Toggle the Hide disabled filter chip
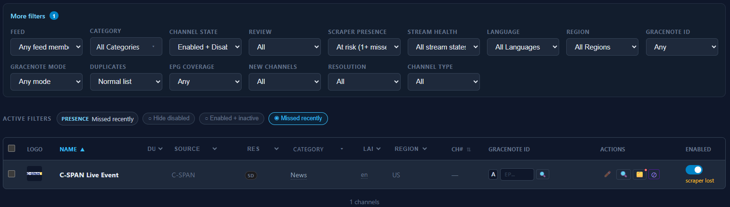Image resolution: width=730 pixels, height=207 pixels. (168, 118)
